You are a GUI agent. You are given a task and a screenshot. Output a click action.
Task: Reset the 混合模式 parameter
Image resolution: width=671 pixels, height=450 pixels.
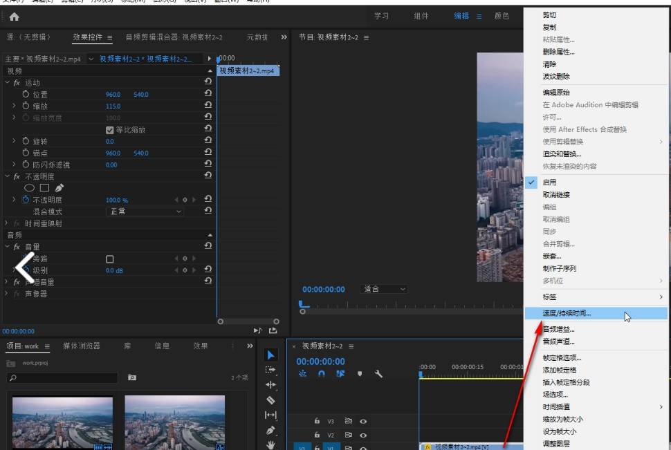(x=208, y=211)
